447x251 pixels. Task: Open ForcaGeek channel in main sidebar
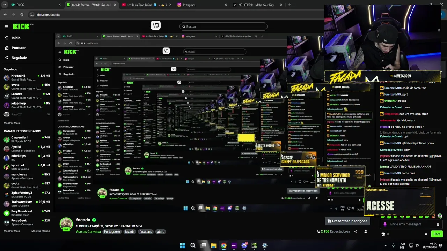[27, 222]
